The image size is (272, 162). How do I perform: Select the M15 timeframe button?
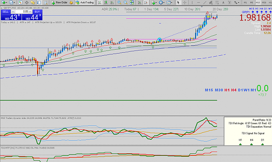(258, 3)
